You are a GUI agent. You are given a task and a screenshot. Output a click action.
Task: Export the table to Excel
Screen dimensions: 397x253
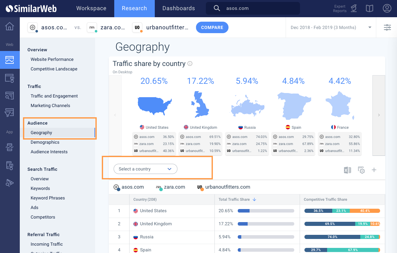click(348, 170)
